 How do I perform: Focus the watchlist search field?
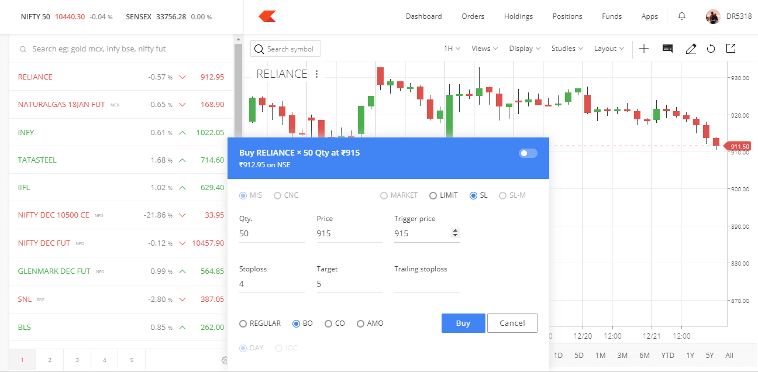(122, 49)
